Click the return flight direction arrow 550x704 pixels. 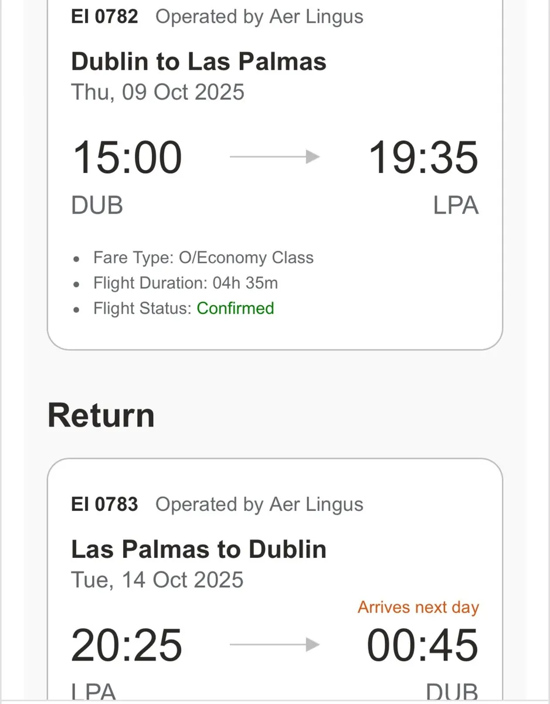coord(274,645)
